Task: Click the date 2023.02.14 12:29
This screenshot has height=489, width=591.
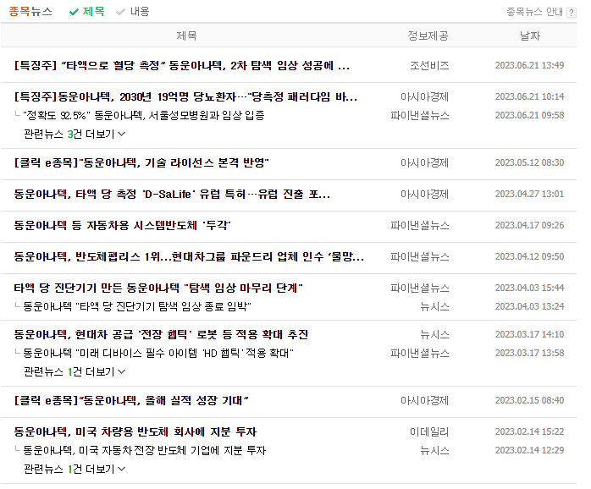Action: click(x=529, y=450)
